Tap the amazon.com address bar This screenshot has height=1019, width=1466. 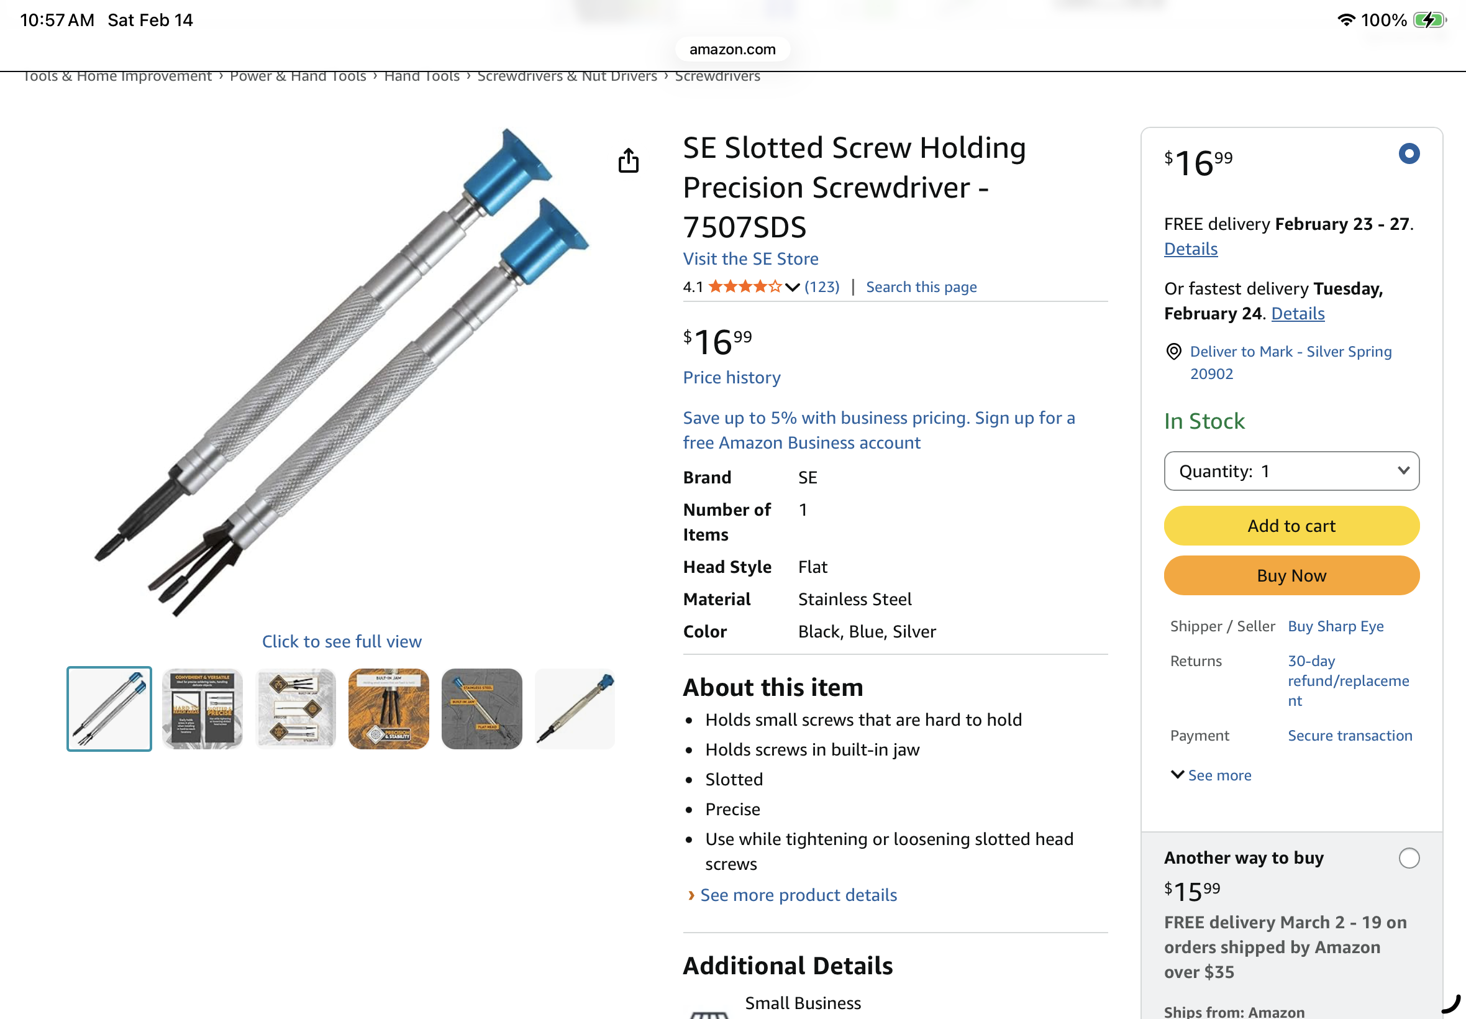tap(732, 50)
